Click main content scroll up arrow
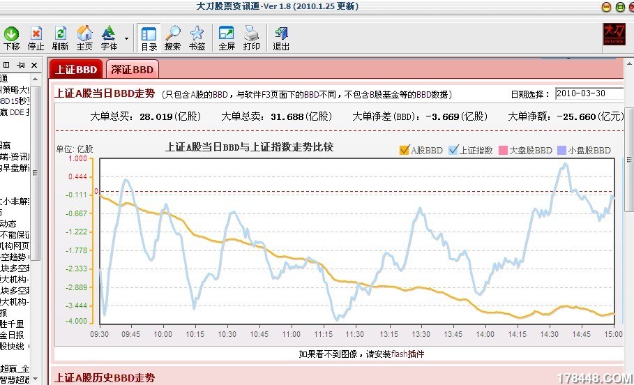 (630, 64)
